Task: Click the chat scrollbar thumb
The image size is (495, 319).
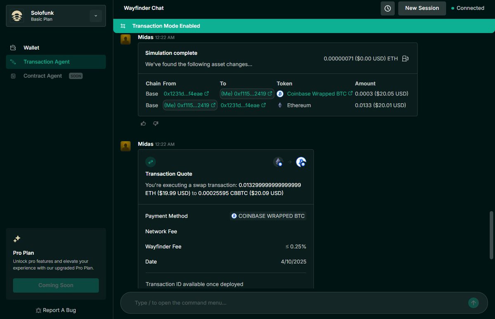Action: tap(491, 235)
